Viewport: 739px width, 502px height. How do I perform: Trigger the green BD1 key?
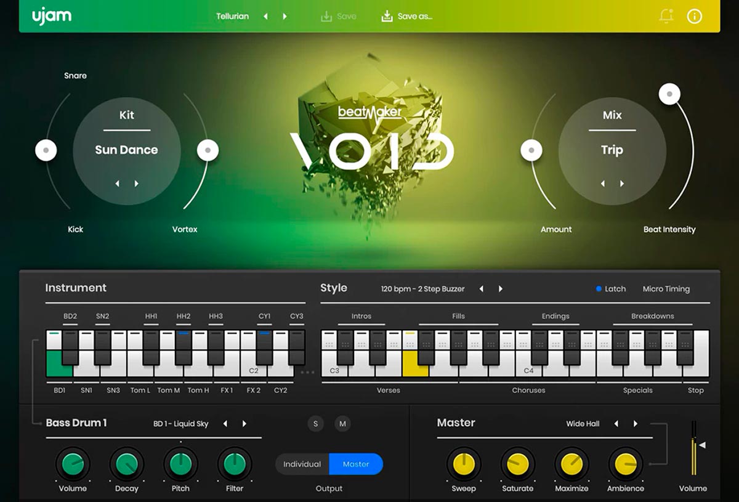click(x=59, y=364)
